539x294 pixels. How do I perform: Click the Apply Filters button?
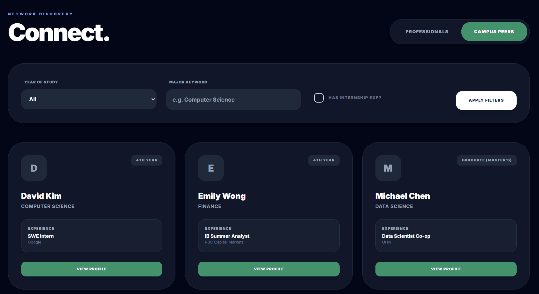pos(486,100)
